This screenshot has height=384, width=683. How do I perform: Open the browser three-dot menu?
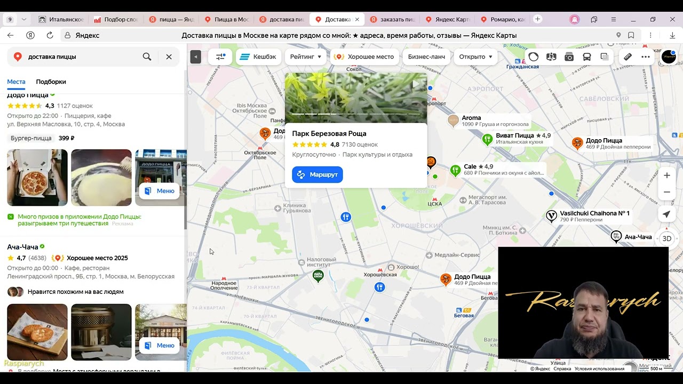pyautogui.click(x=650, y=35)
